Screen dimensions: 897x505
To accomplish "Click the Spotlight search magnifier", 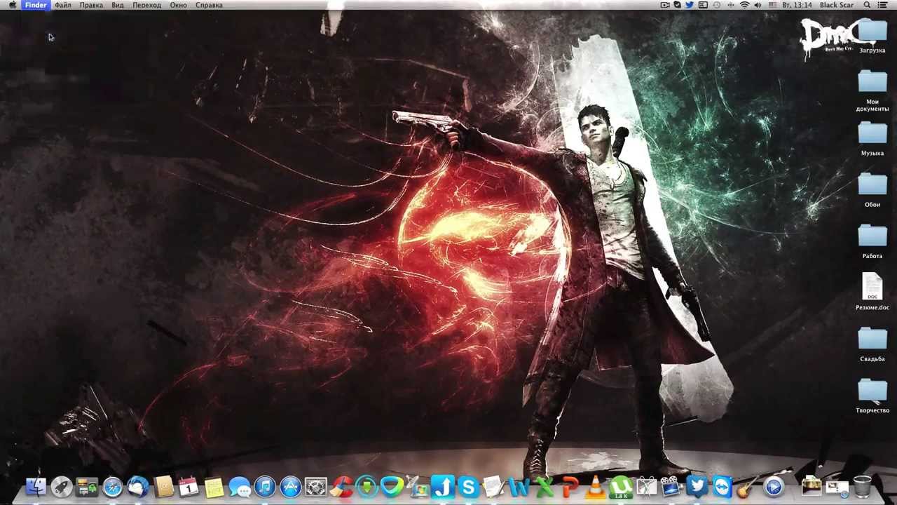I will 867,5.
